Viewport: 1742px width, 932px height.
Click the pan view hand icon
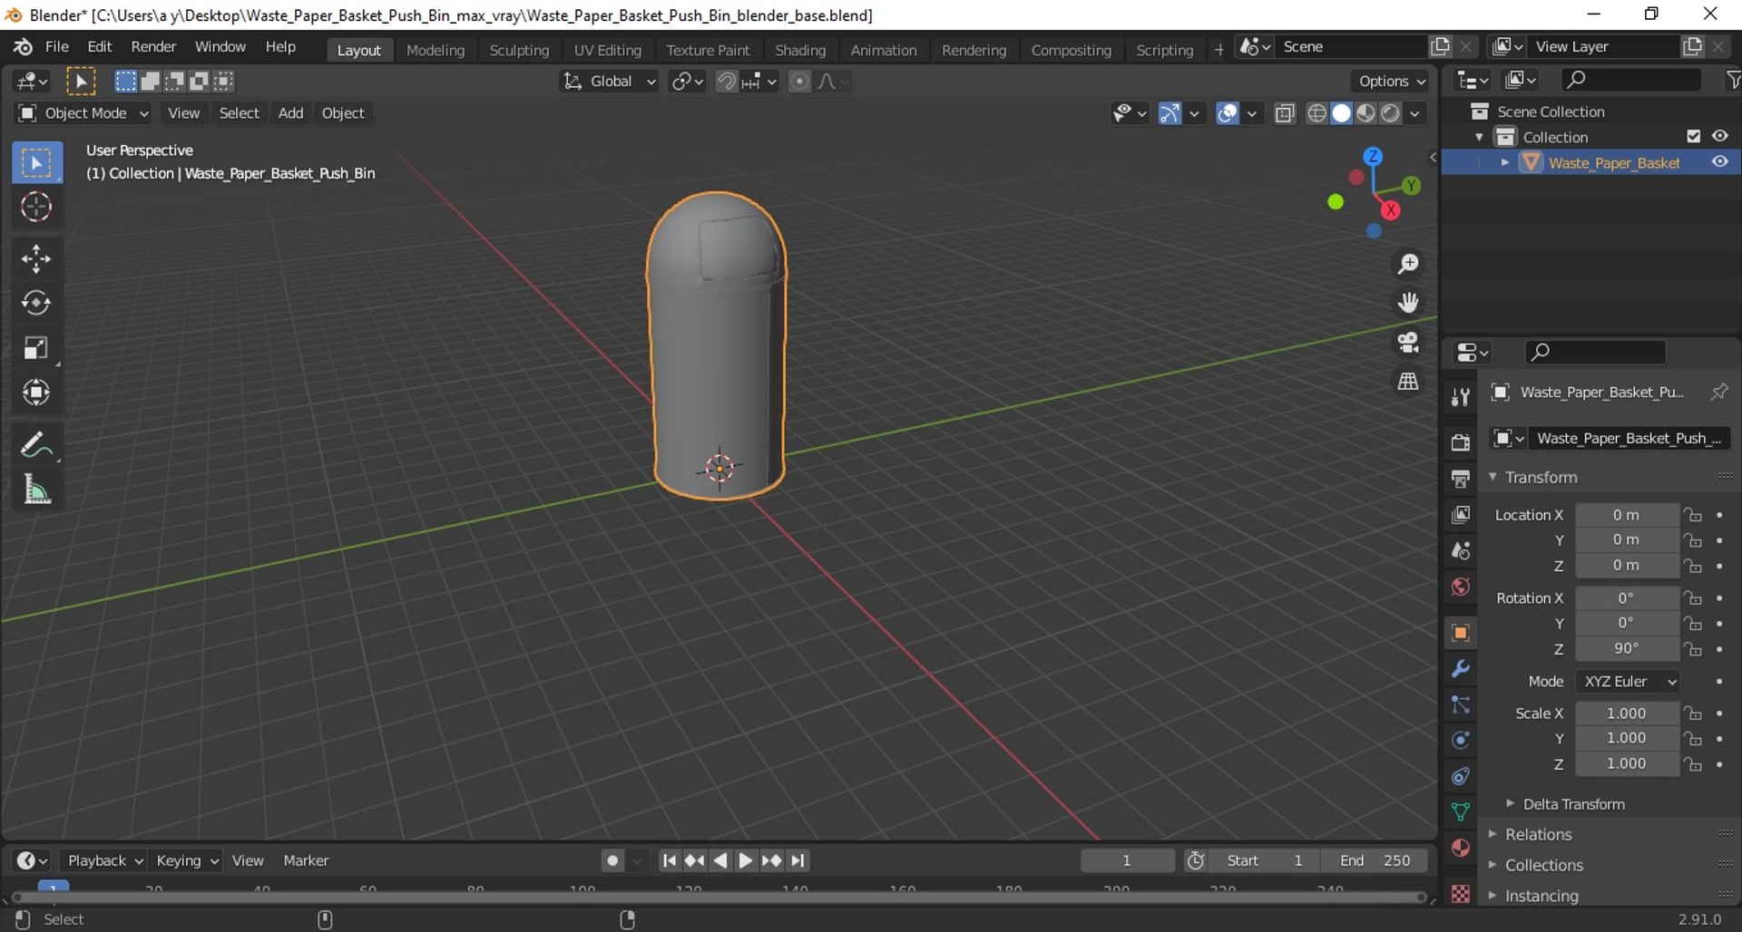click(1408, 303)
